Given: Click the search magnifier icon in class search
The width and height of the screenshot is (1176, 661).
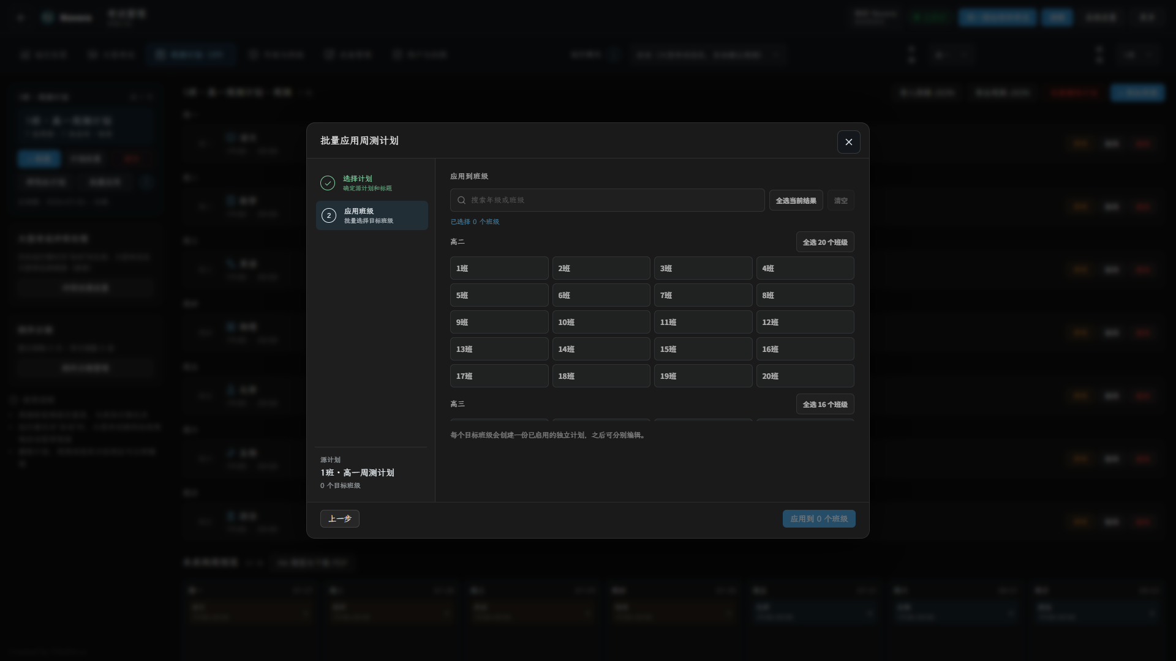Looking at the screenshot, I should [462, 200].
